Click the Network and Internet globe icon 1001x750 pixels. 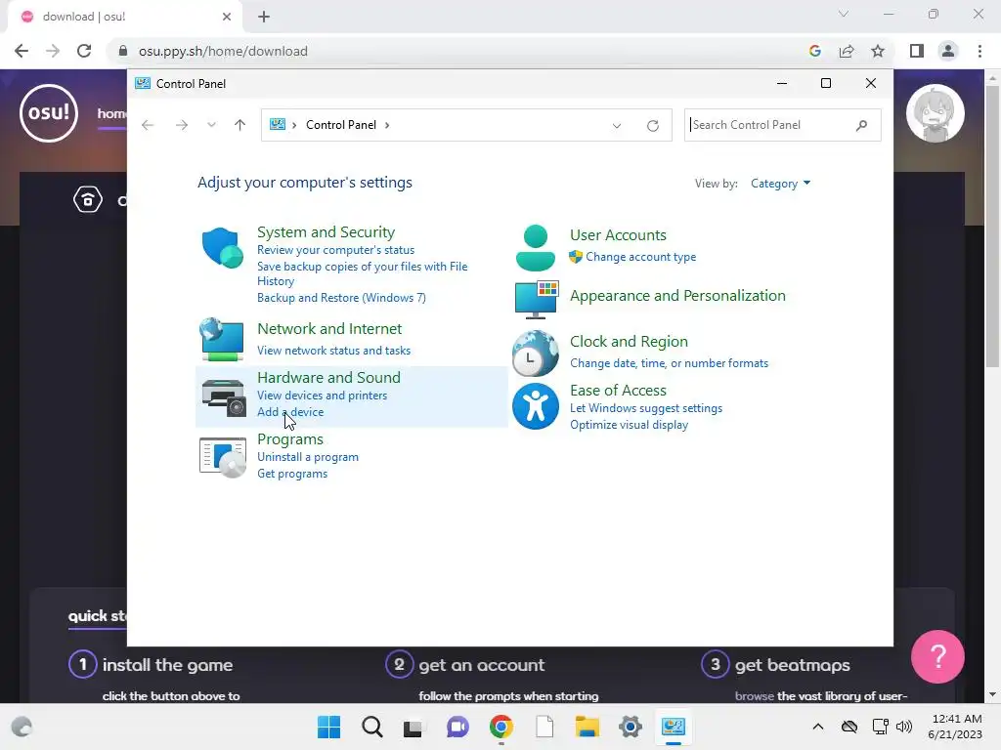[x=222, y=339]
